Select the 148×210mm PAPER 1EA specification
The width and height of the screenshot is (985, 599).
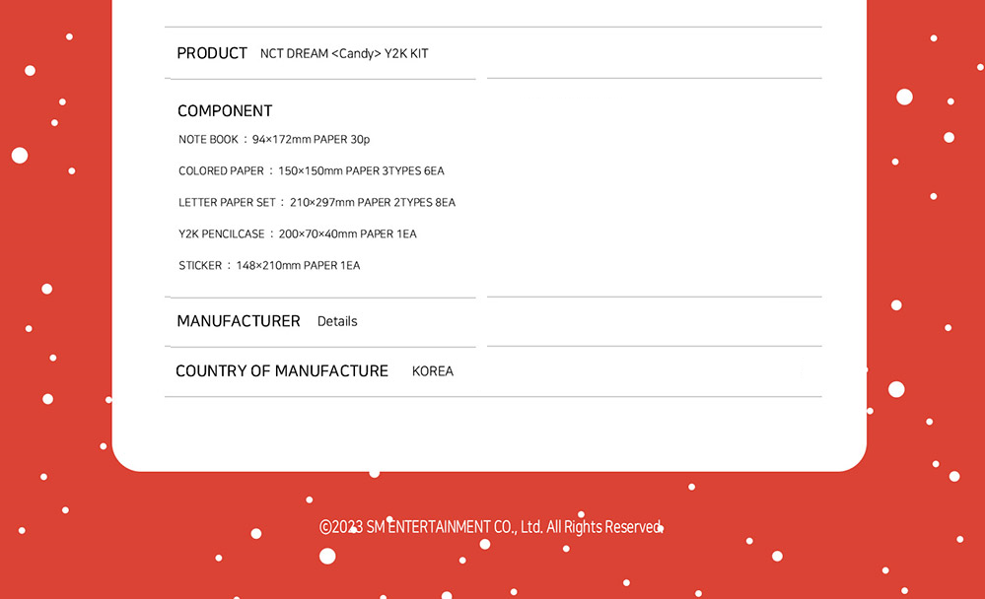(298, 266)
